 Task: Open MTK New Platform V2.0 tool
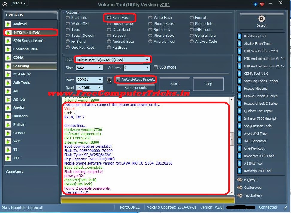[260, 51]
